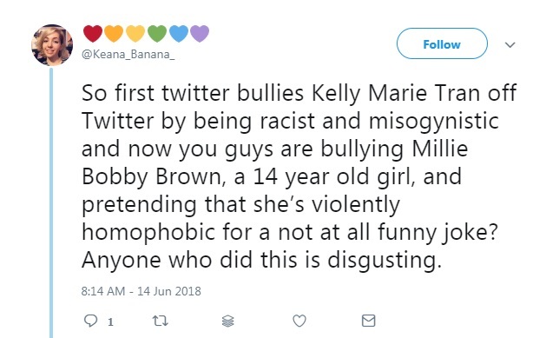Open the @Keana_Banana_ handle link

(128, 55)
